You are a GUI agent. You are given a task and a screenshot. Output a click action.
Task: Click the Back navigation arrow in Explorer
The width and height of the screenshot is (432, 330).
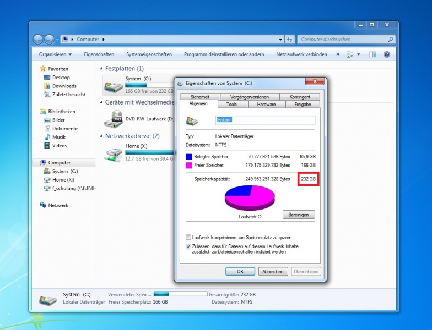[38, 40]
